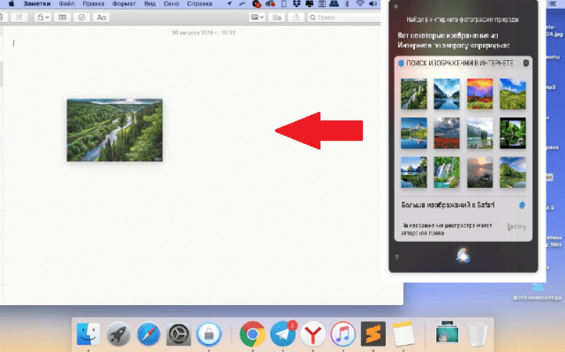Insert a table into the note
565x352 pixels.
63,18
